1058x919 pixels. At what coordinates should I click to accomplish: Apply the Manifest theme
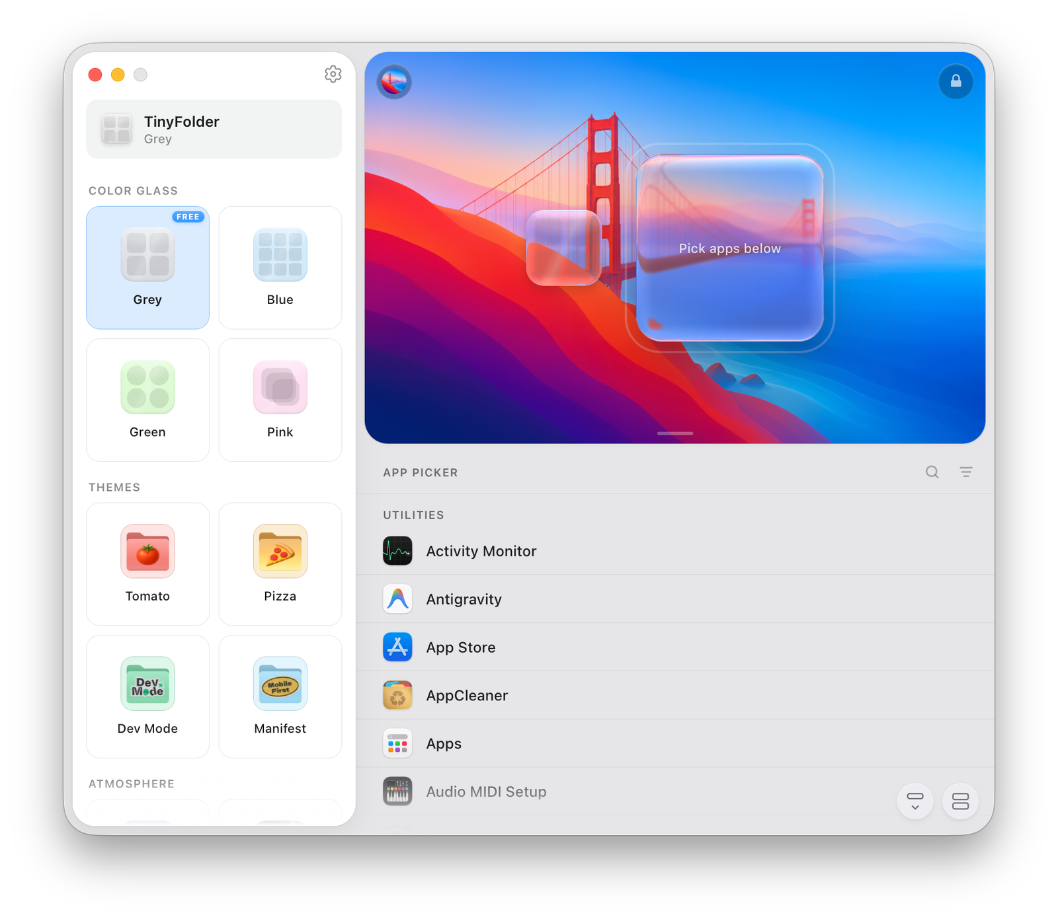(x=280, y=696)
